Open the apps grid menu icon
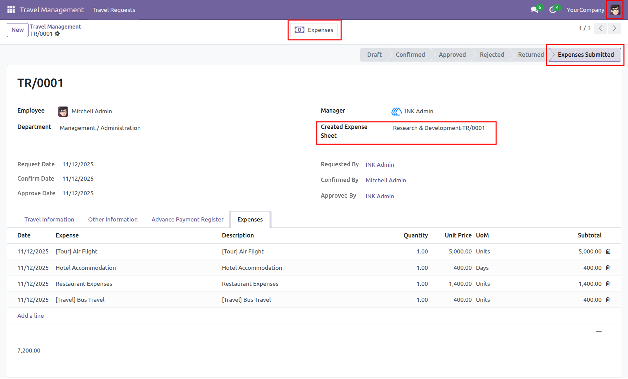The image size is (628, 379). (x=11, y=10)
